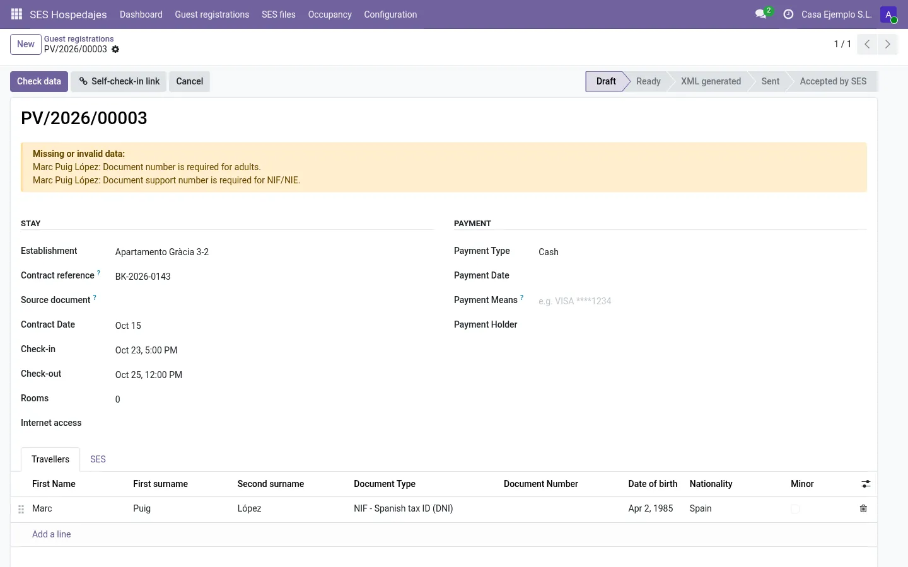The image size is (908, 567).
Task: Open the Check-out date picker
Action: coord(274,375)
